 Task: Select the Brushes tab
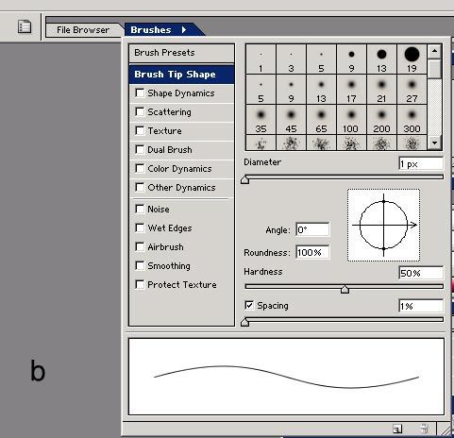pyautogui.click(x=151, y=30)
